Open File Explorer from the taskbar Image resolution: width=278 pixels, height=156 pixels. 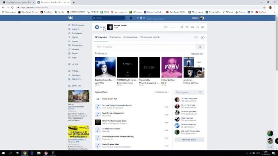(39, 153)
